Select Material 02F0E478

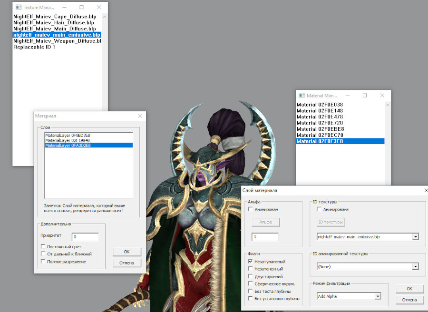(x=340, y=117)
